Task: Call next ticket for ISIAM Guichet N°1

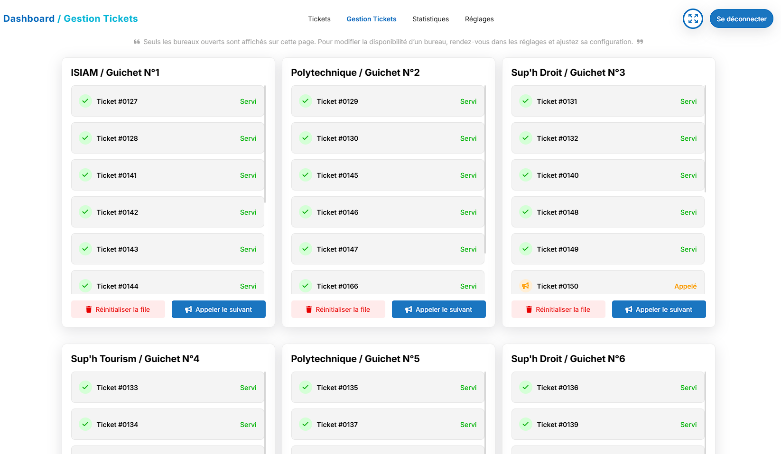Action: click(x=218, y=309)
